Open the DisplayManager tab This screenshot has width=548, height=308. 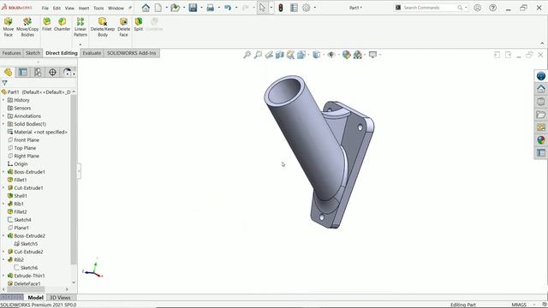67,72
